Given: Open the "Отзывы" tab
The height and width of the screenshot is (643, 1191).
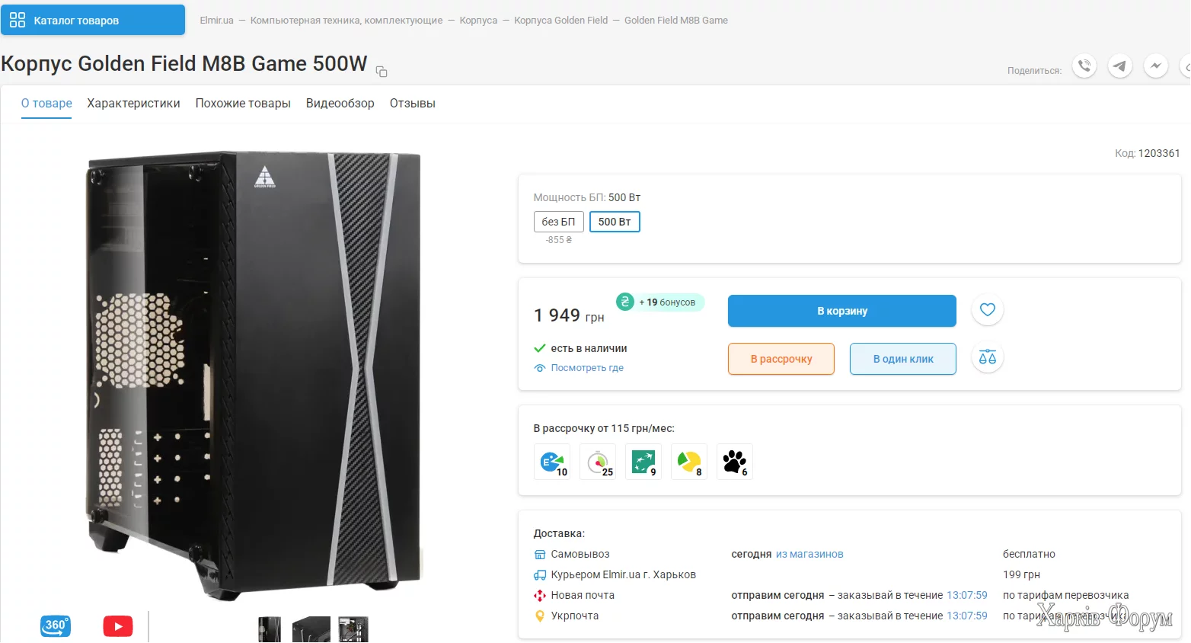Looking at the screenshot, I should point(412,104).
